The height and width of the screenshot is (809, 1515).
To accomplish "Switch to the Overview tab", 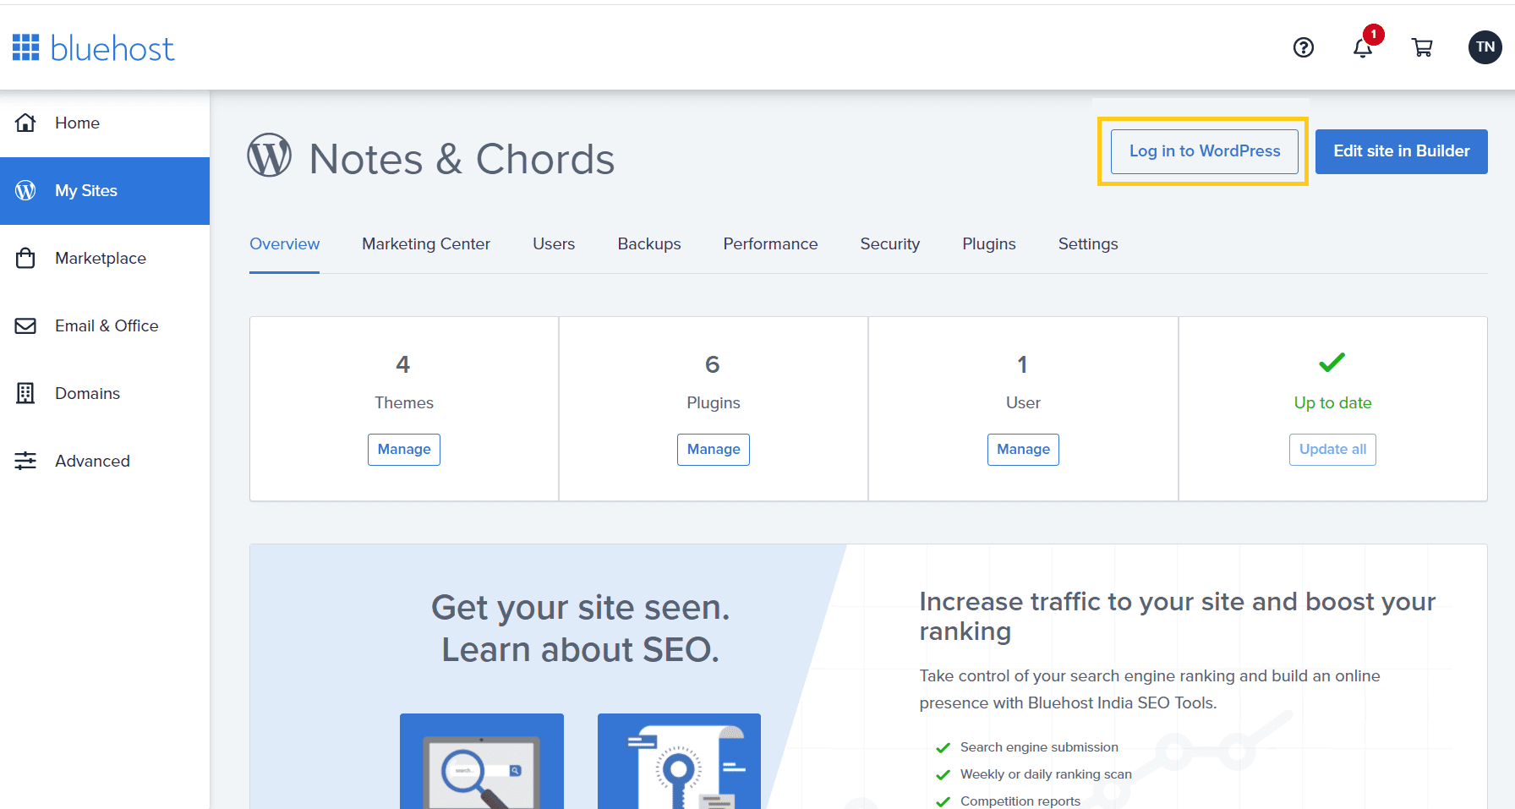I will [284, 243].
